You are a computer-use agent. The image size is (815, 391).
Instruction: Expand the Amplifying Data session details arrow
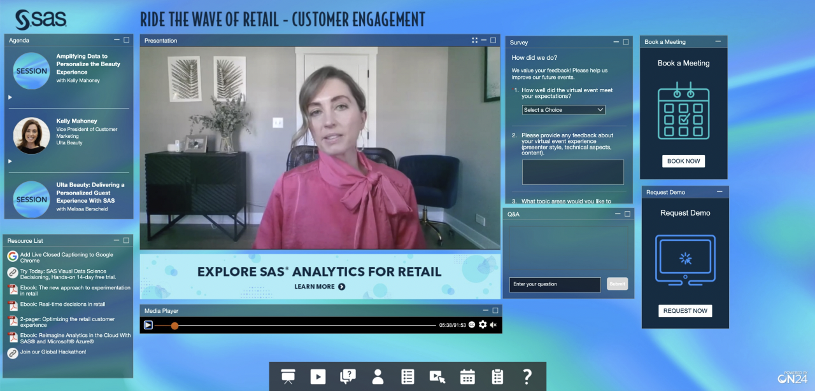(x=10, y=97)
